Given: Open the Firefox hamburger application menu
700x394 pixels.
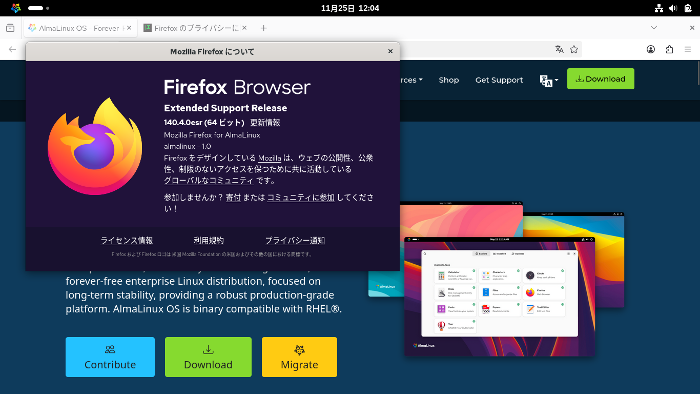Looking at the screenshot, I should point(688,49).
